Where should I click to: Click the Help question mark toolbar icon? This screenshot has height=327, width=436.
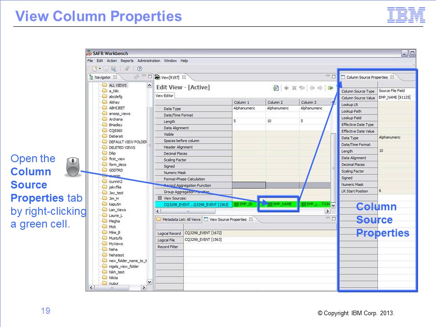coord(139,69)
